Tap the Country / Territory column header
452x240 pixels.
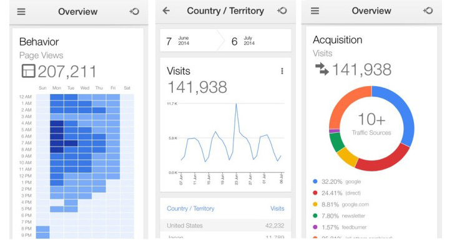click(190, 208)
